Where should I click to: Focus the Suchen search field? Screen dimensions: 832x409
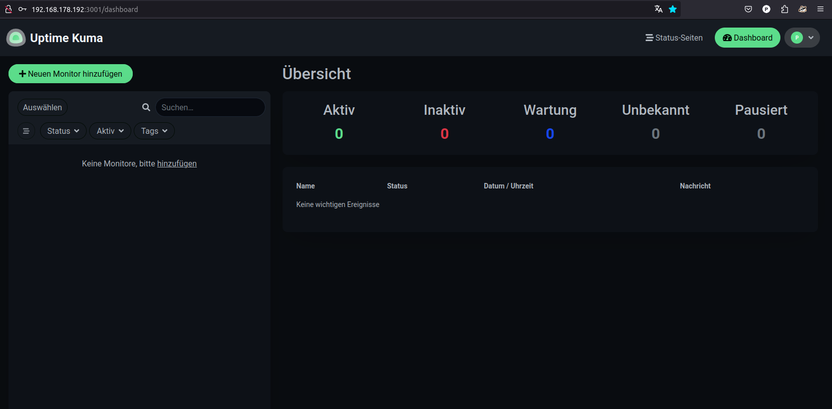tap(210, 107)
